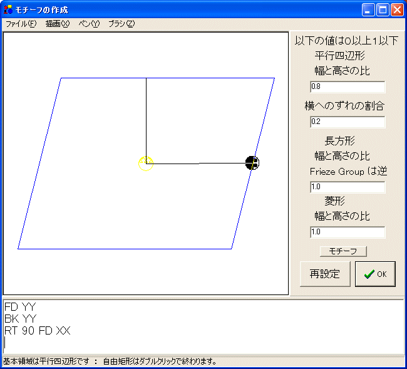The width and height of the screenshot is (407, 369).
Task: Open the 描画(X) menu
Action: point(57,24)
